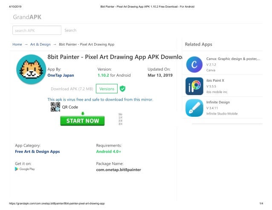Click the Search button
Screen dimensions: 272x210
click(70, 30)
